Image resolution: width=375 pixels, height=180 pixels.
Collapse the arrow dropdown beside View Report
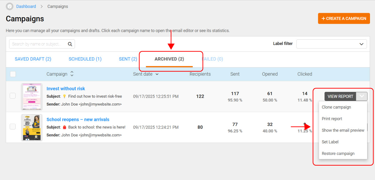click(x=362, y=96)
